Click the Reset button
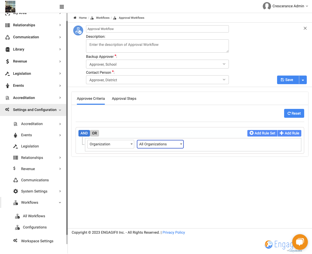 coord(294,113)
